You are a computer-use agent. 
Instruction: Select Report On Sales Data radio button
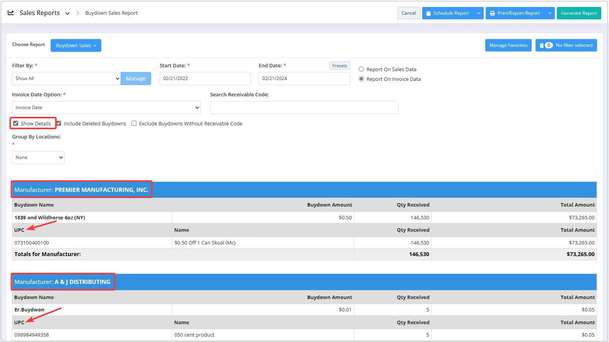(x=361, y=69)
